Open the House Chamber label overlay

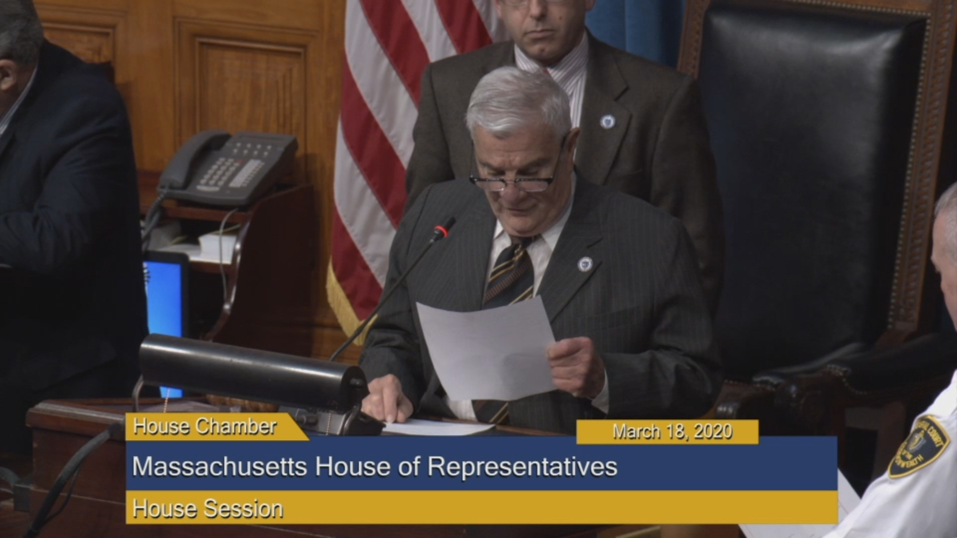[204, 426]
